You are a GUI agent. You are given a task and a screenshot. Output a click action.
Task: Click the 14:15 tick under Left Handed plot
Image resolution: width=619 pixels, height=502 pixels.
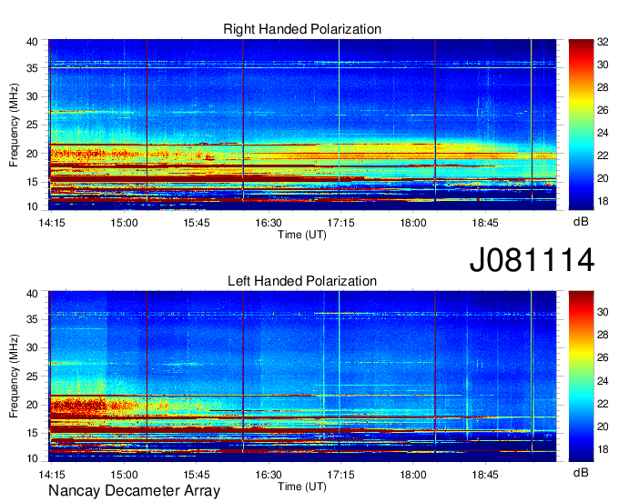[52, 475]
